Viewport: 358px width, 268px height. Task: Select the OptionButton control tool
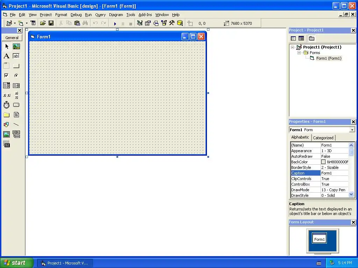pyautogui.click(x=16, y=75)
